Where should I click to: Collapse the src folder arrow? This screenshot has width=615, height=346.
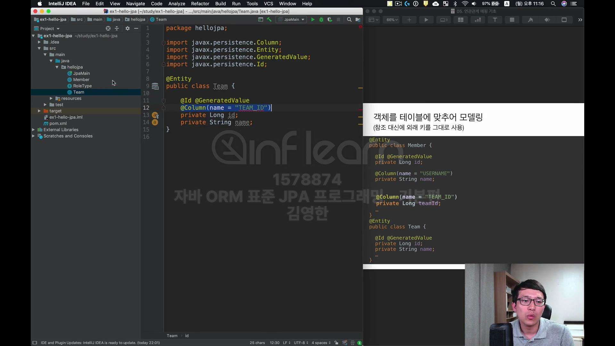tap(39, 48)
